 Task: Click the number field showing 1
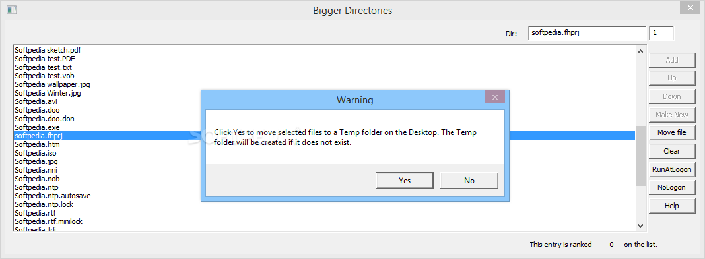tap(661, 33)
